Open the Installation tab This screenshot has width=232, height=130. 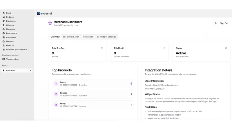pos(88,37)
